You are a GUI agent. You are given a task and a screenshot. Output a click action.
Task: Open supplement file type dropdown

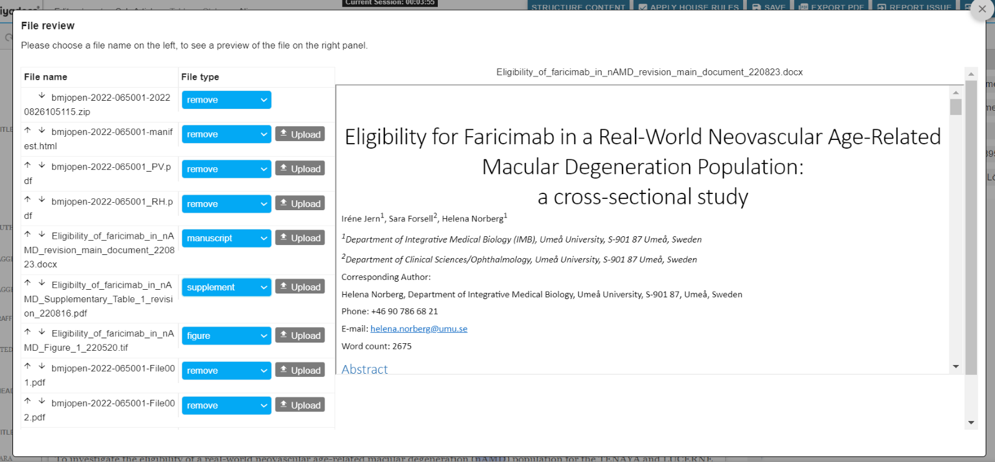(x=226, y=287)
